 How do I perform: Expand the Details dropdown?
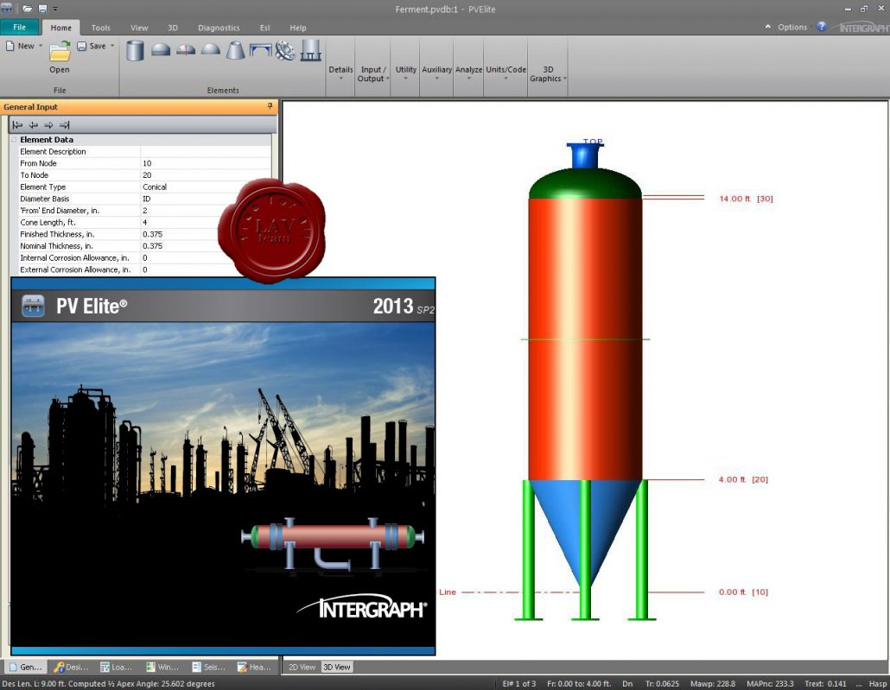click(x=340, y=73)
